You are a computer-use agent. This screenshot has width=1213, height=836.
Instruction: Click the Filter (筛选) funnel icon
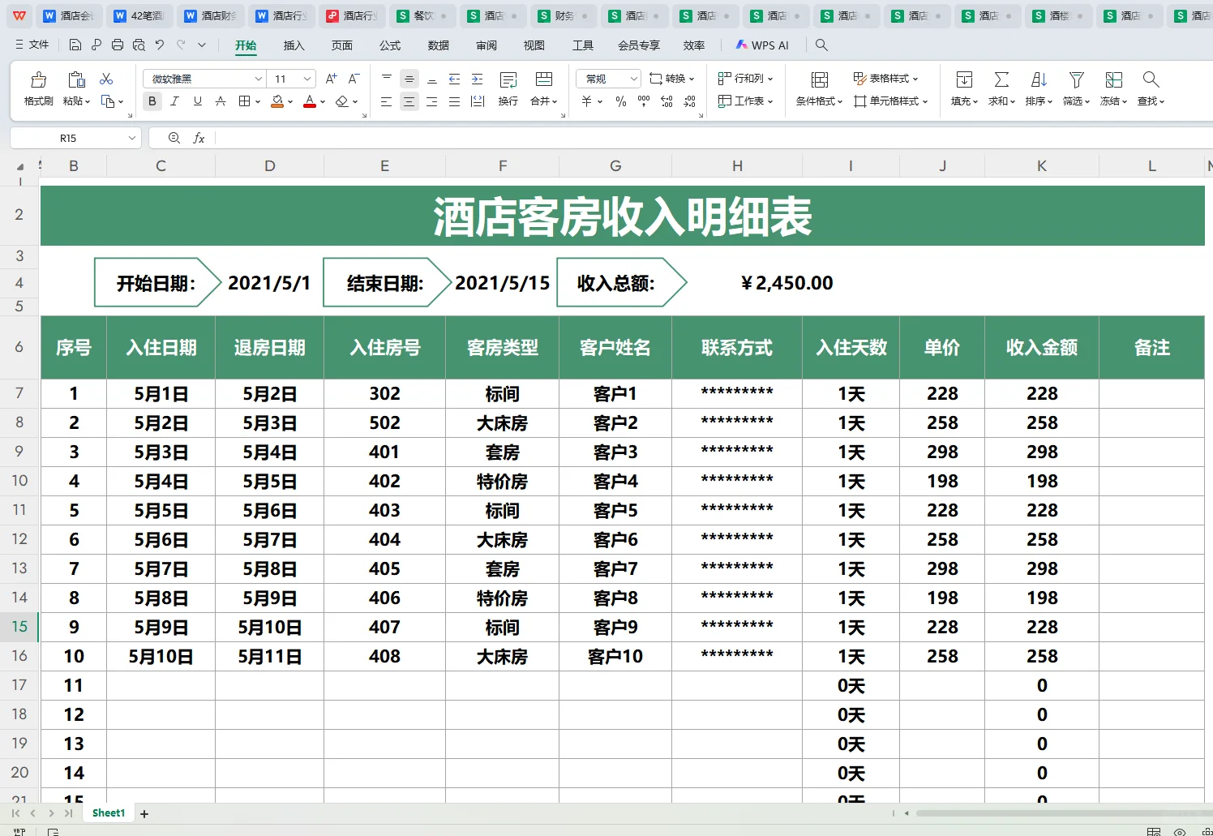pos(1076,79)
